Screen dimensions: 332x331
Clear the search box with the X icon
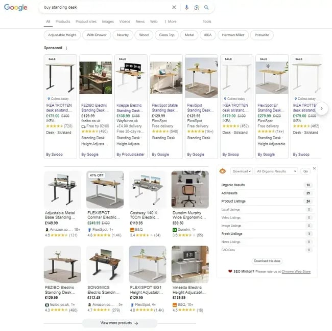pos(174,8)
